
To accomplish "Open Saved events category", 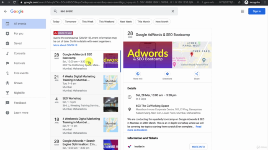I will (x=24, y=43).
